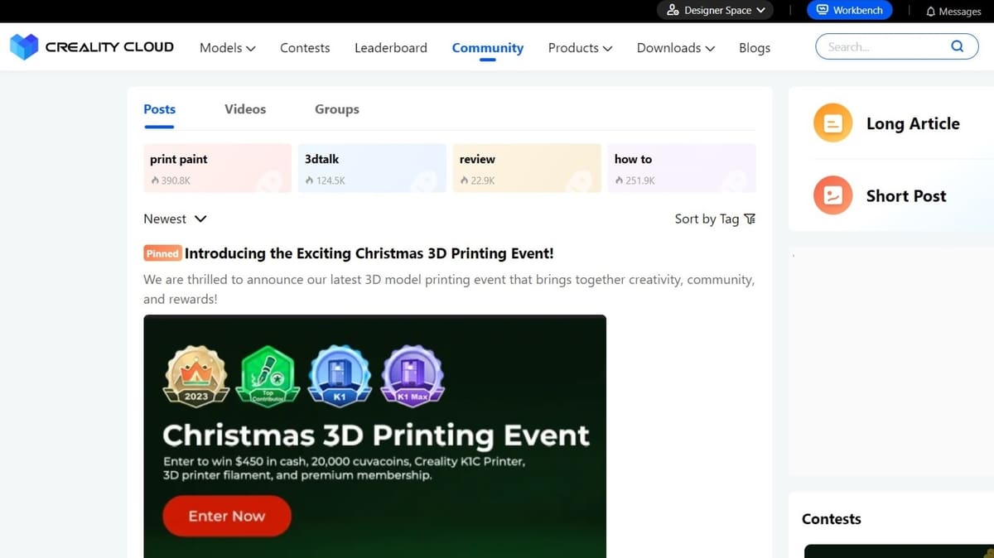Click the blue K1 badge

tap(339, 375)
